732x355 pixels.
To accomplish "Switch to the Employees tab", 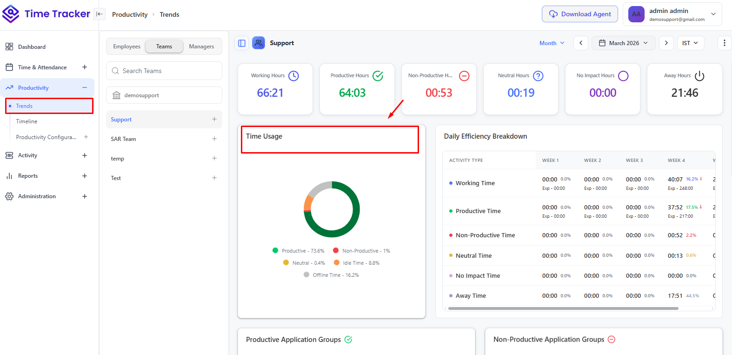I will (126, 47).
